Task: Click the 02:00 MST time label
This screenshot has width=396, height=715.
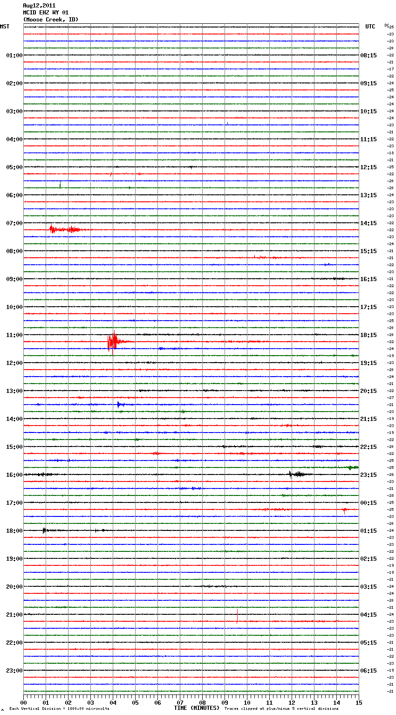Action: point(14,83)
